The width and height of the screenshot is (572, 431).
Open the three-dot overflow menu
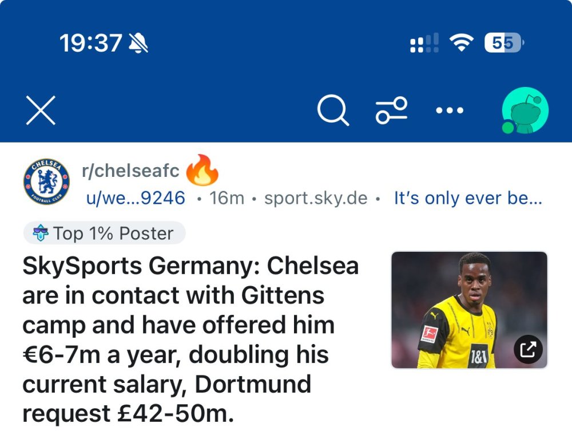[x=450, y=110]
